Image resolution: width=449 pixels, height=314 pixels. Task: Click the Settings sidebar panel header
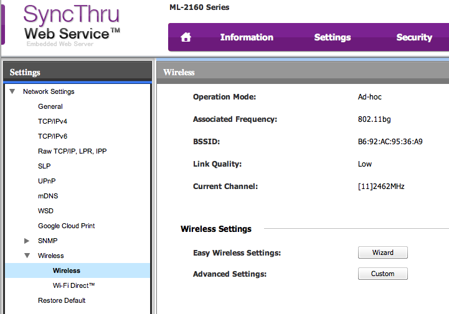[x=77, y=72]
